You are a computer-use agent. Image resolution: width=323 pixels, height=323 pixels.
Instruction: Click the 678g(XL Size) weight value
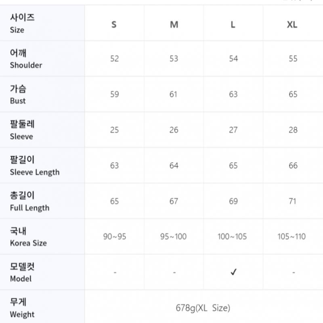(x=203, y=308)
